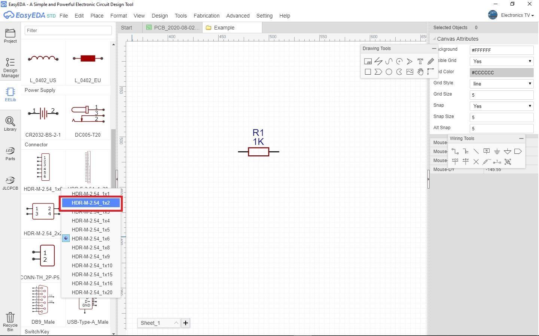Screen dimensions: 539x336
Task: Open the Recycle Bin panel
Action: click(10, 320)
